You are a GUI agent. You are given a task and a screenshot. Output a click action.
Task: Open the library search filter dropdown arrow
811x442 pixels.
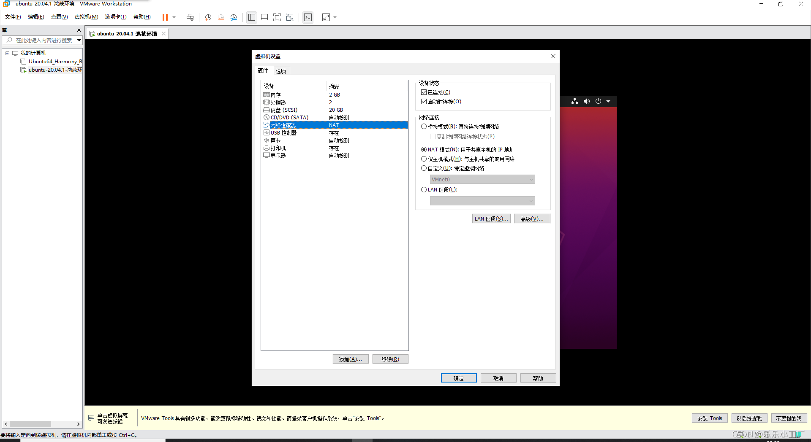79,40
